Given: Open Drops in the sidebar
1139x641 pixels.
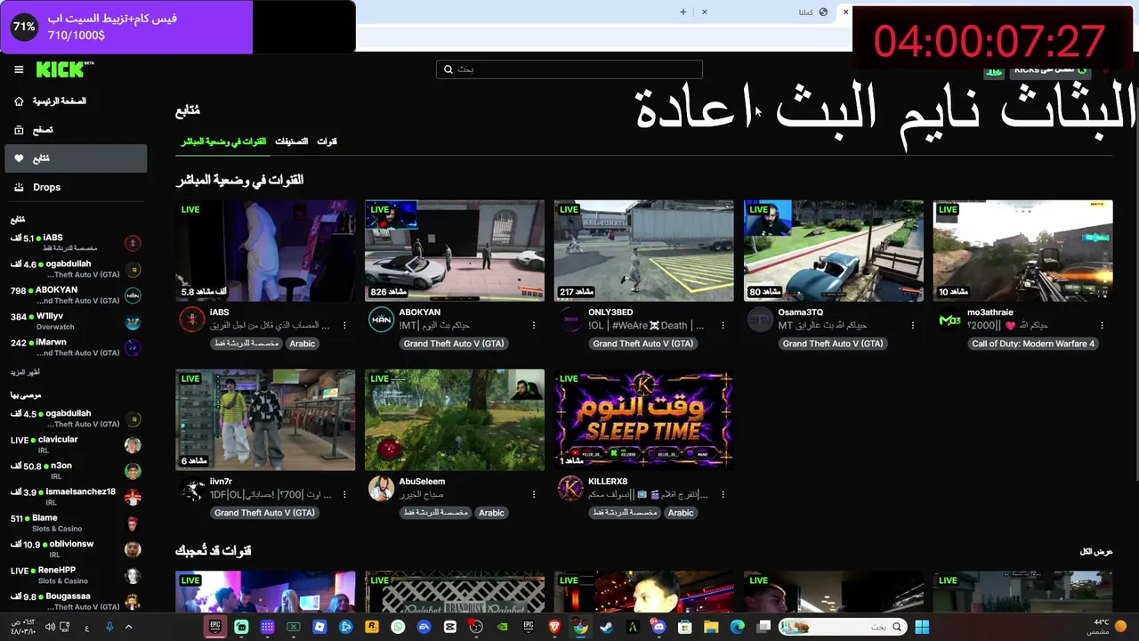Looking at the screenshot, I should click(x=76, y=187).
